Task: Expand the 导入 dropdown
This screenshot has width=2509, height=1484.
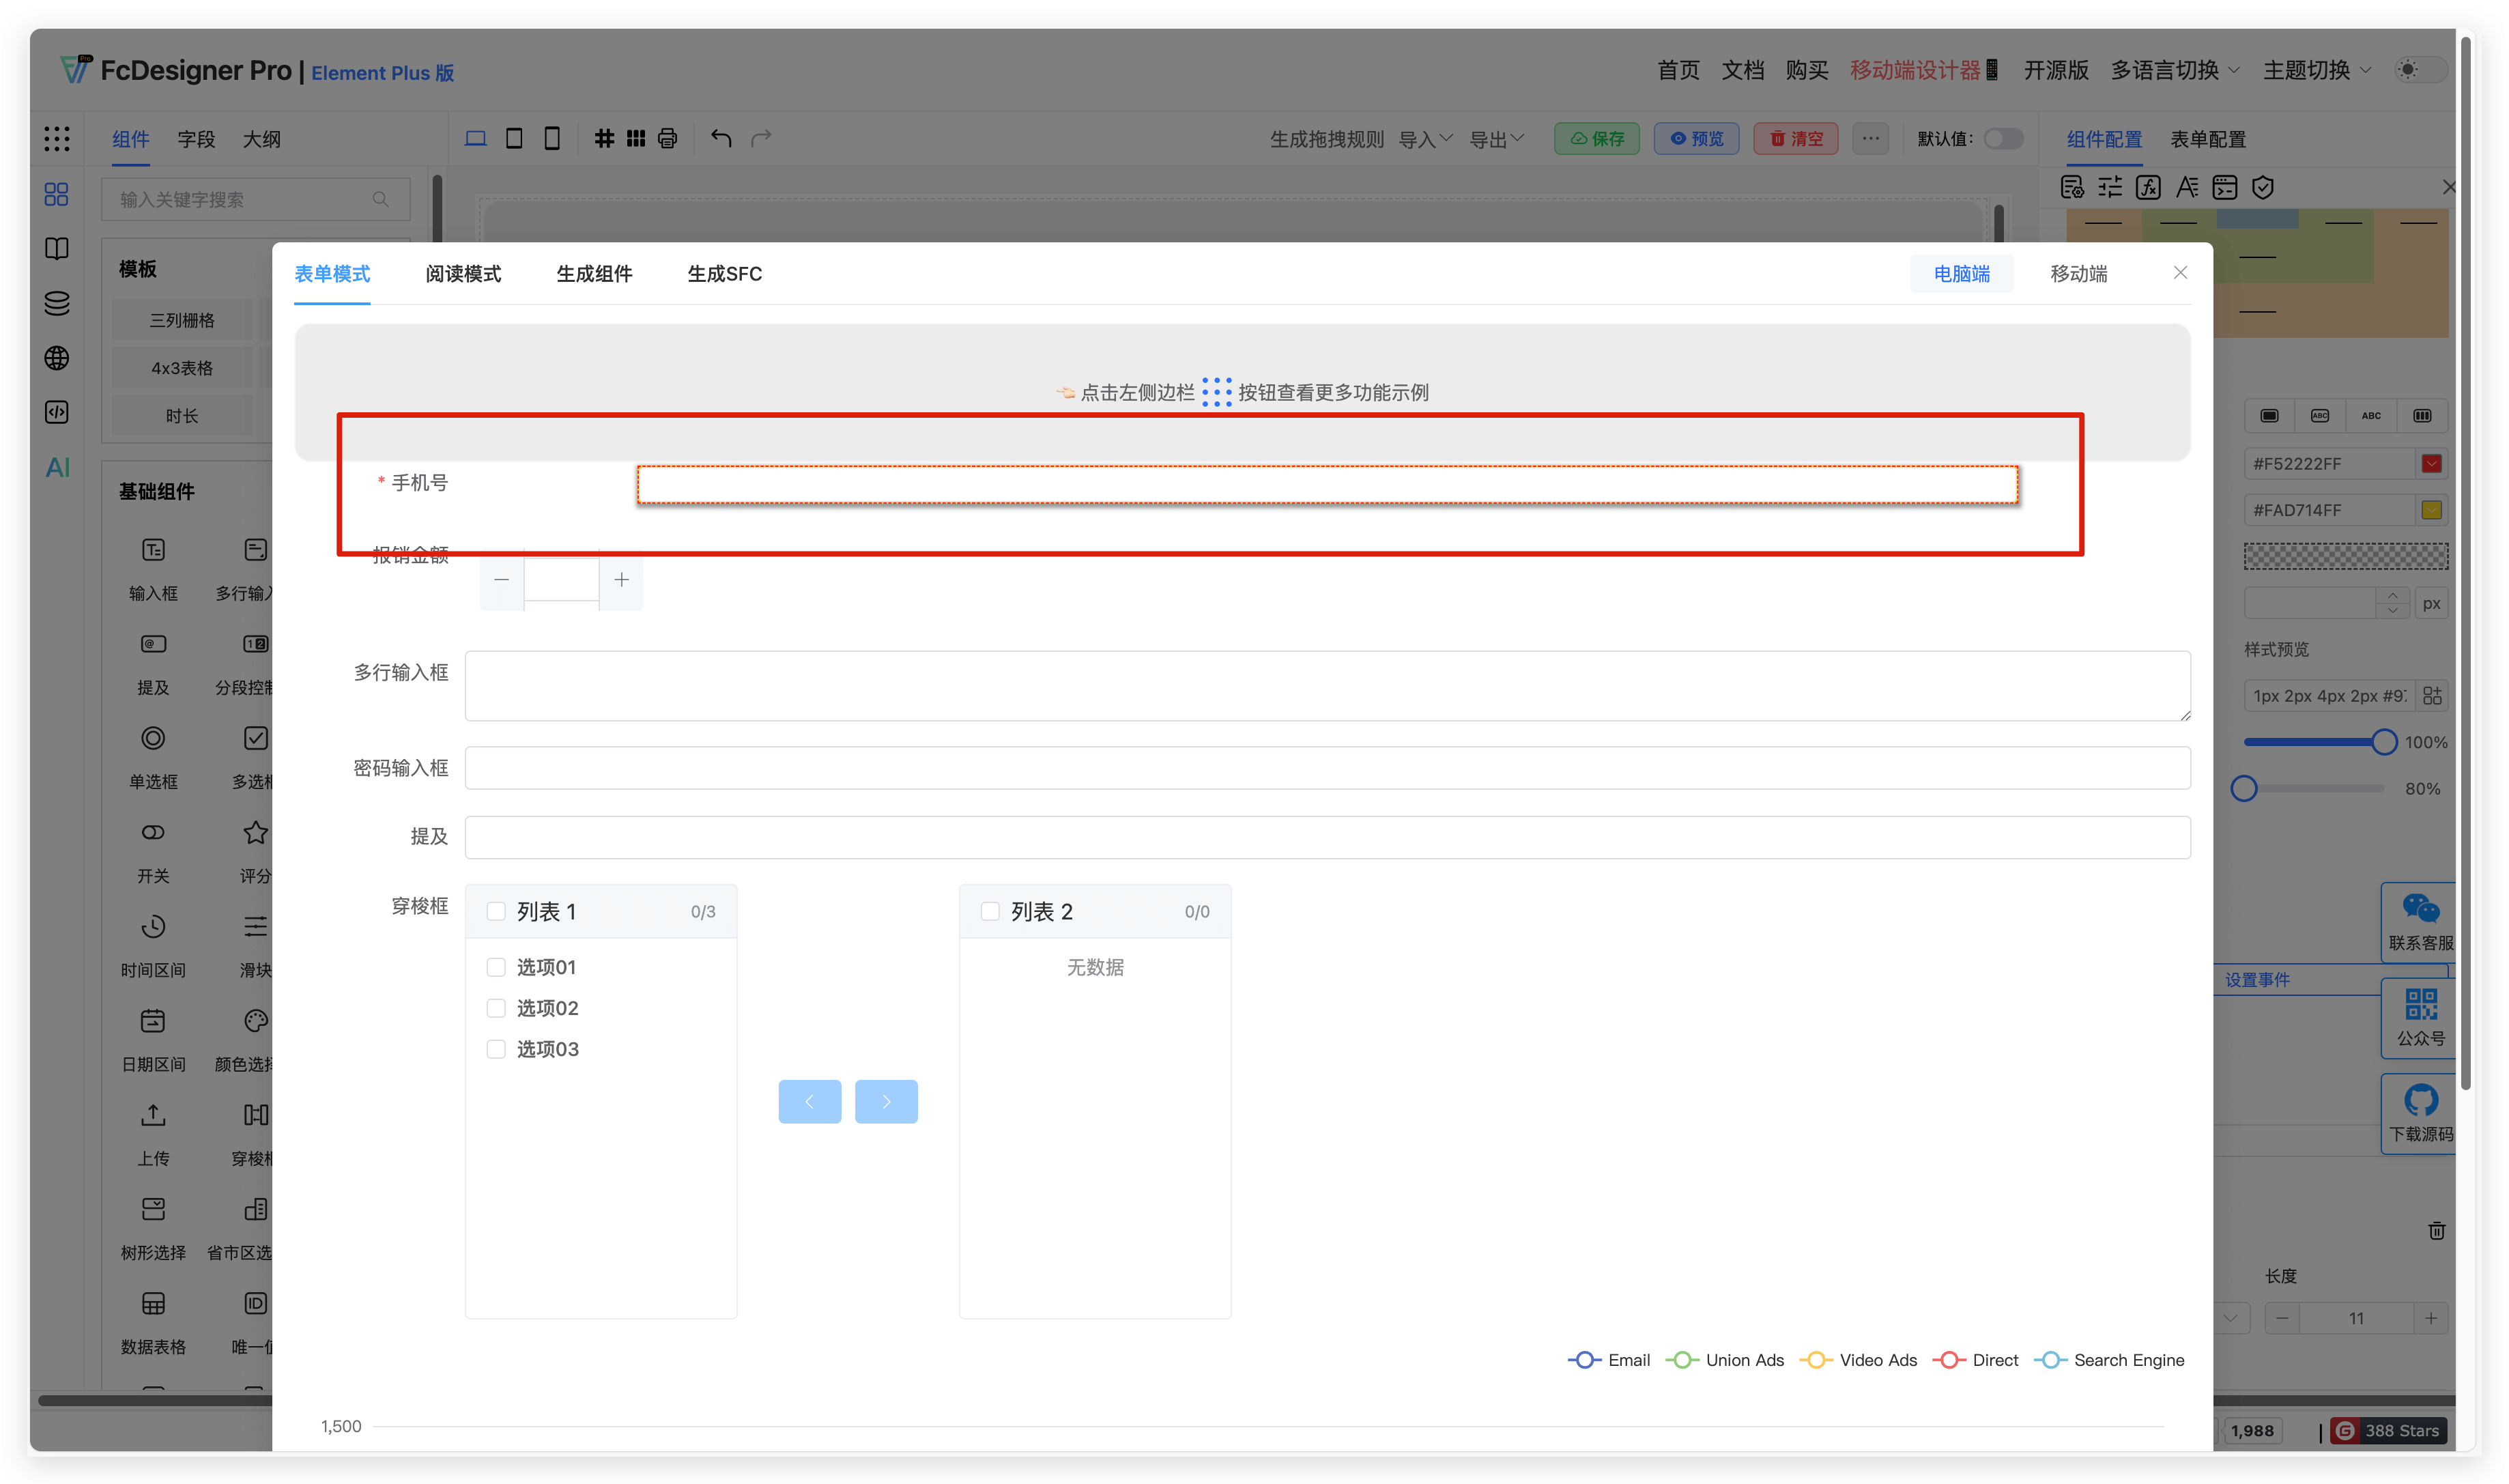Action: (x=1424, y=139)
